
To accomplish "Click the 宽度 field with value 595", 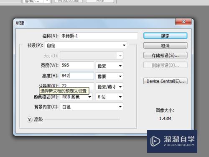I will pyautogui.click(x=77, y=65).
